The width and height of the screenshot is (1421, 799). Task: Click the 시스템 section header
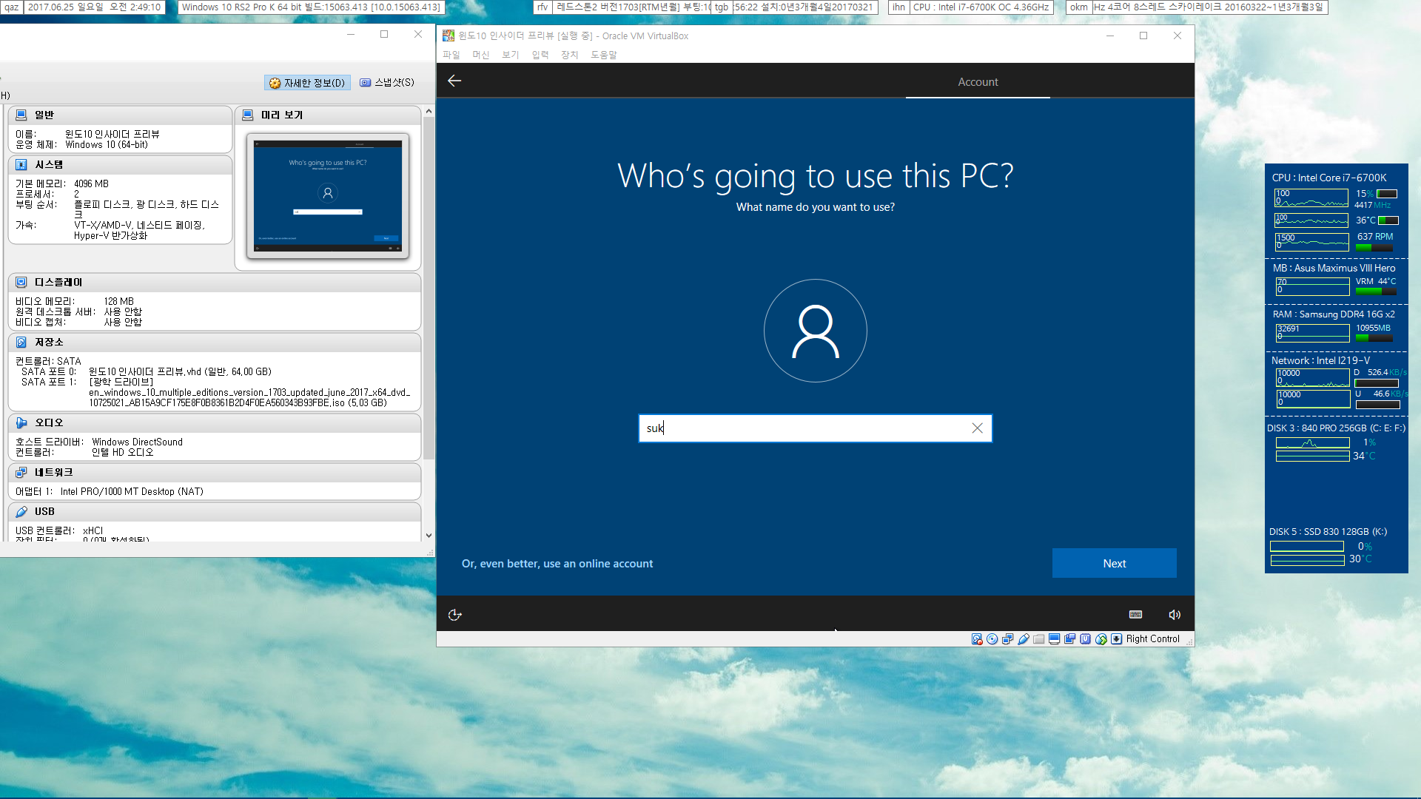coord(120,164)
